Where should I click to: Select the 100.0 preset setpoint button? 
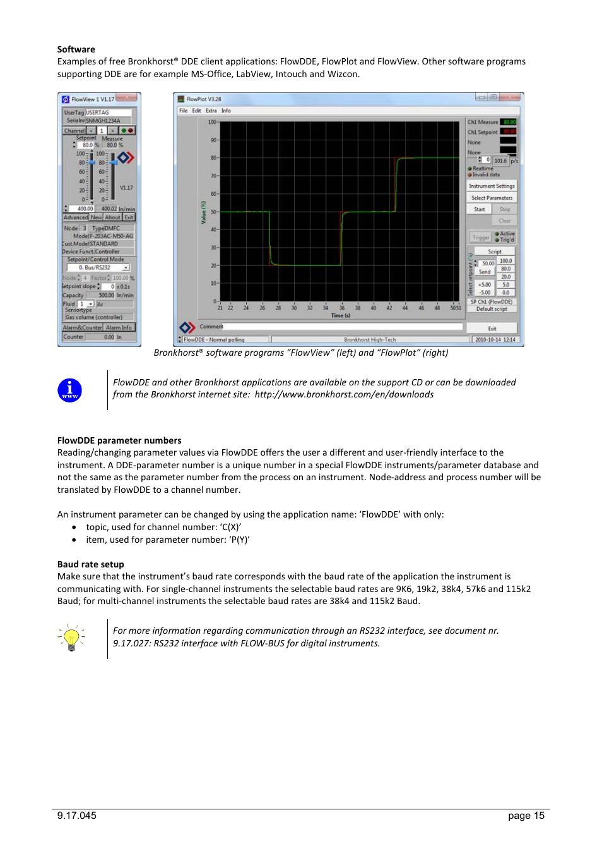pos(506,260)
